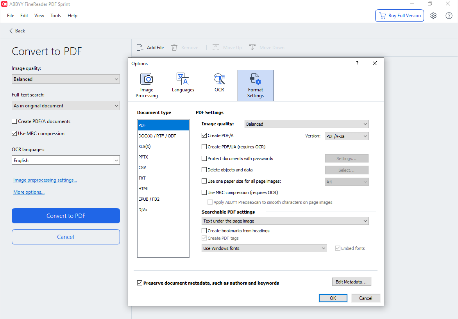The width and height of the screenshot is (458, 319).
Task: Select DjVu document type
Action: tap(163, 210)
